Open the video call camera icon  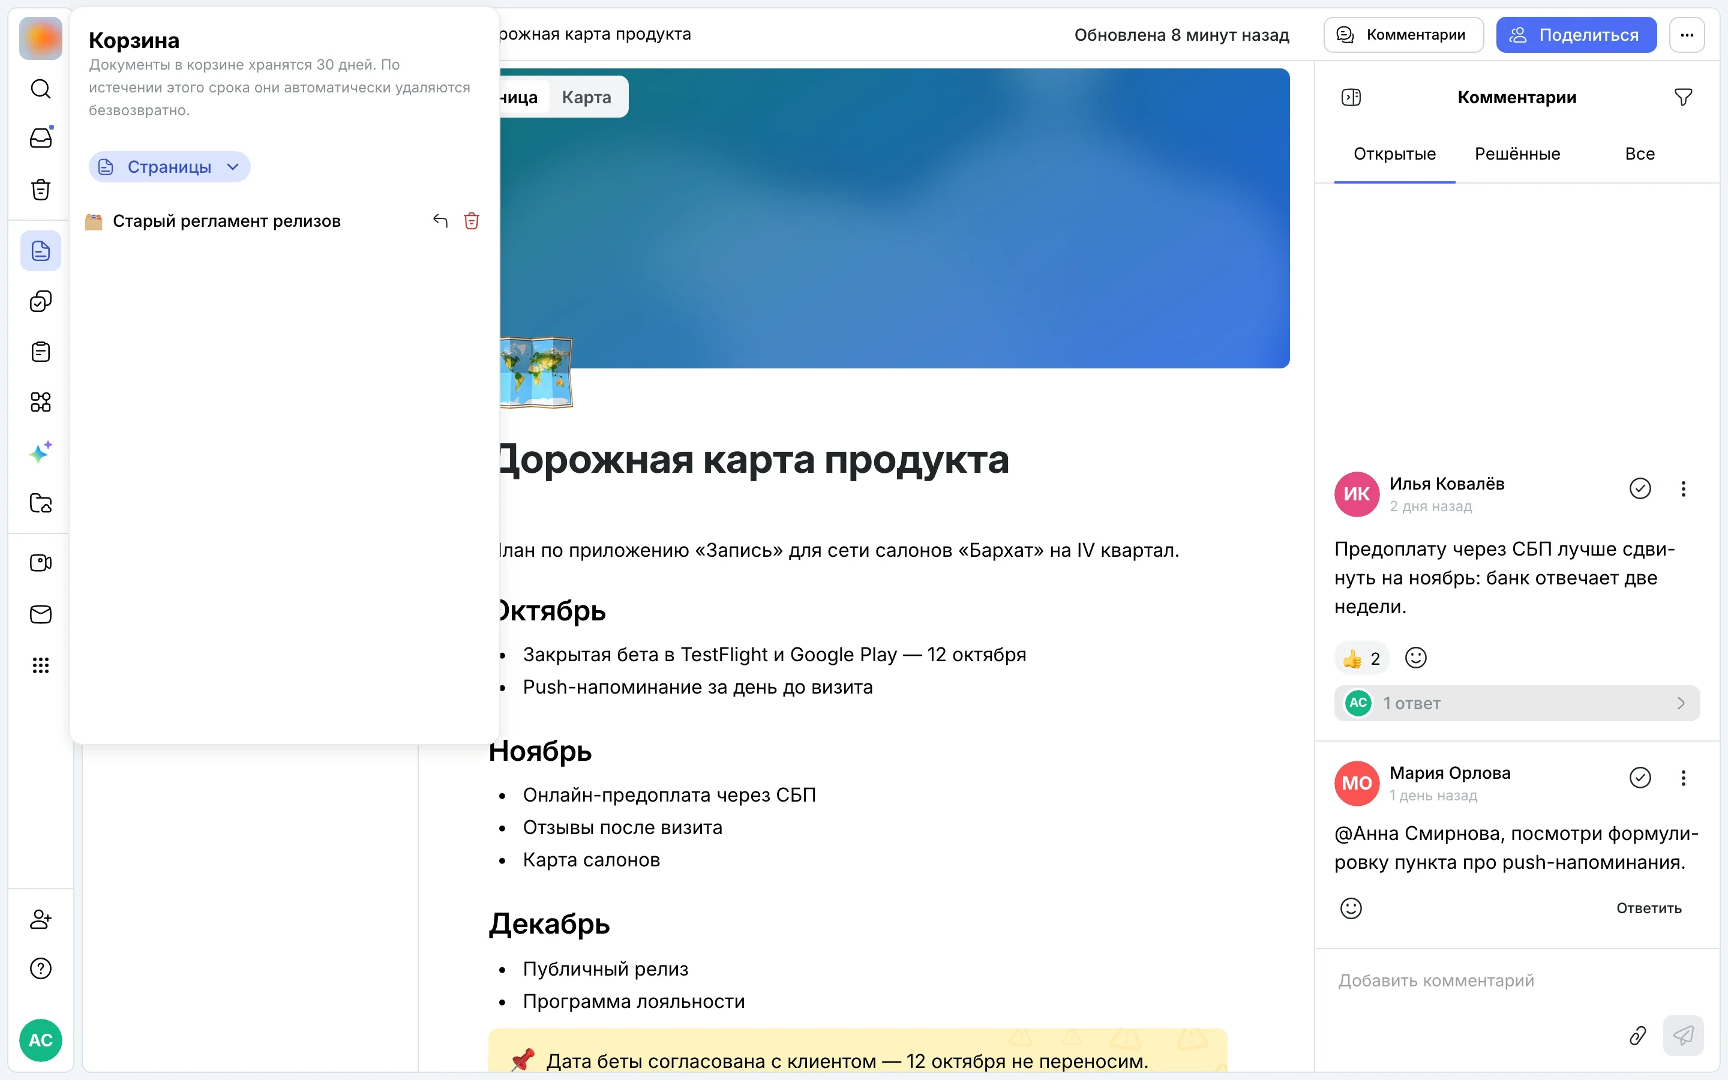click(x=41, y=563)
